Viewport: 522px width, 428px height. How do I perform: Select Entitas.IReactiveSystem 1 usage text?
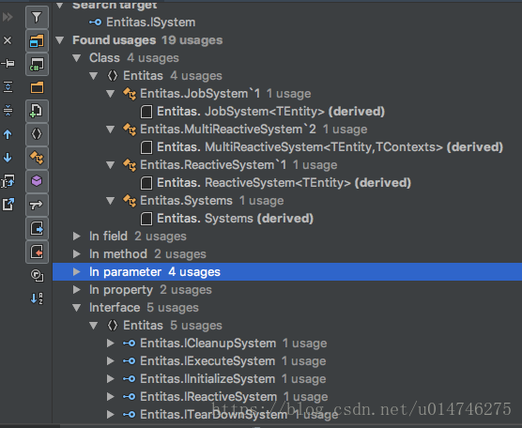[x=234, y=397]
